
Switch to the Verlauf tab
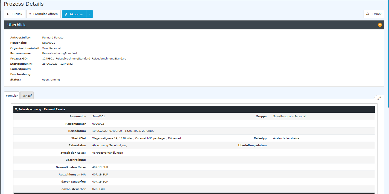(x=27, y=95)
